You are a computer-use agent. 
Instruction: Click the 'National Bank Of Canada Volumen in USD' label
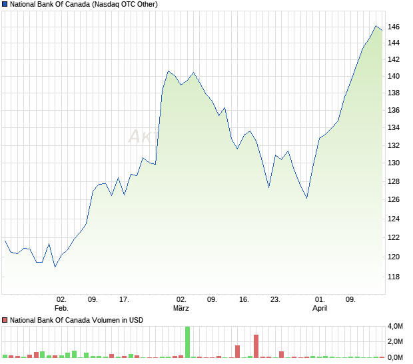77,320
